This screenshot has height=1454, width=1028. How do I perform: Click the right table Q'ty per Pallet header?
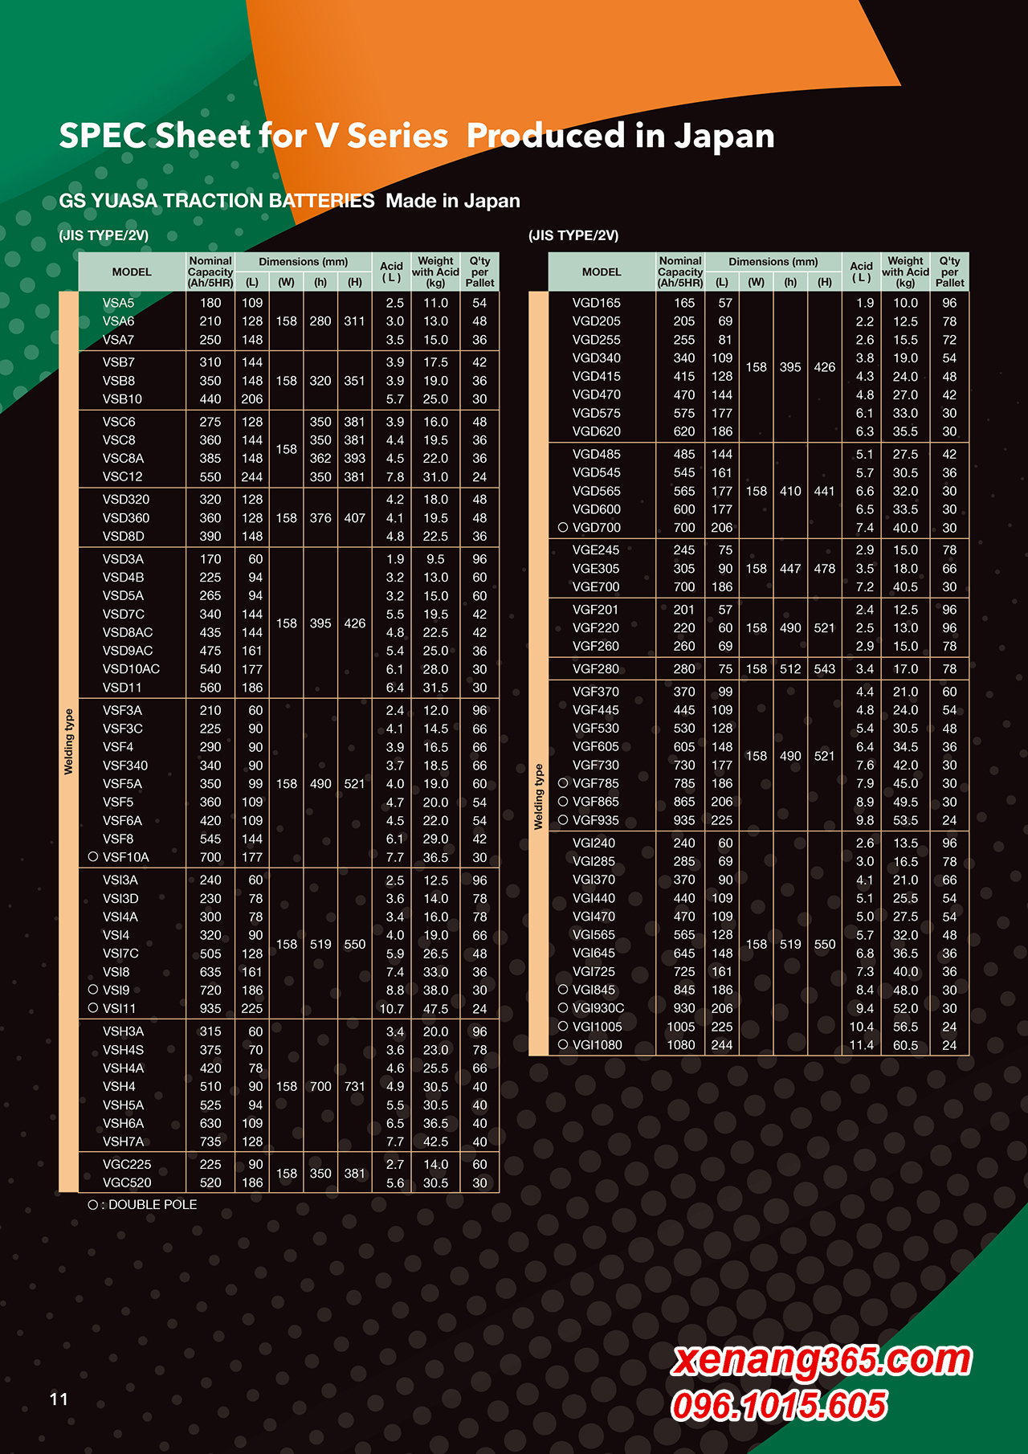point(949,272)
